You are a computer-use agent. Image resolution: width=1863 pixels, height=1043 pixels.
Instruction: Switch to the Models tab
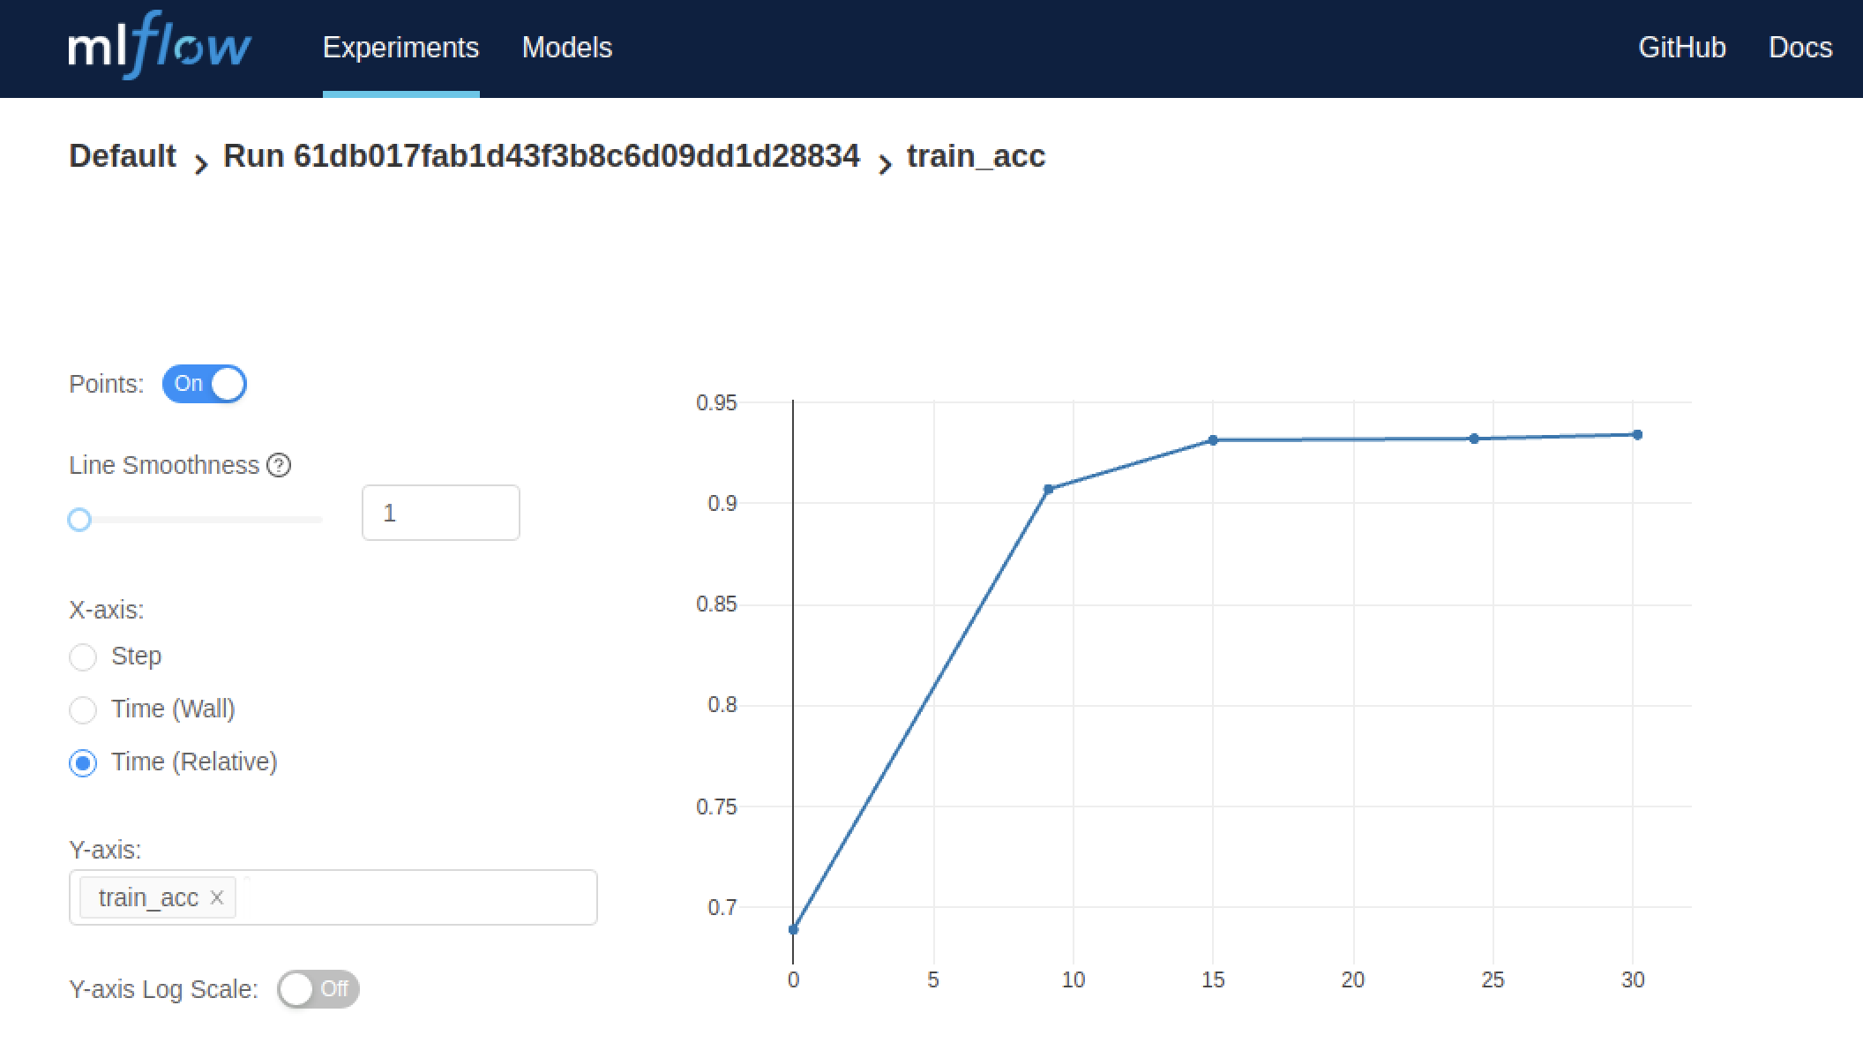click(566, 48)
